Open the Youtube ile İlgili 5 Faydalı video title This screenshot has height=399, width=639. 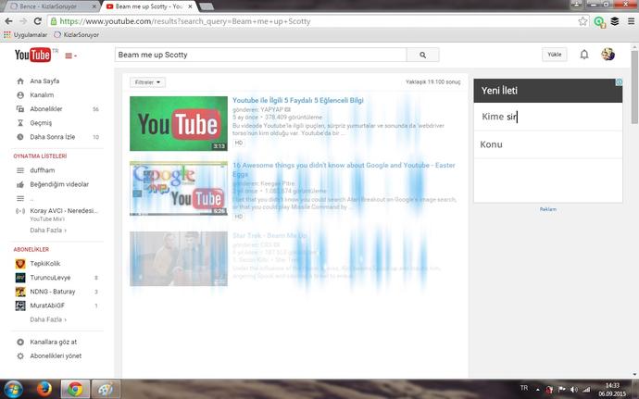(298, 100)
